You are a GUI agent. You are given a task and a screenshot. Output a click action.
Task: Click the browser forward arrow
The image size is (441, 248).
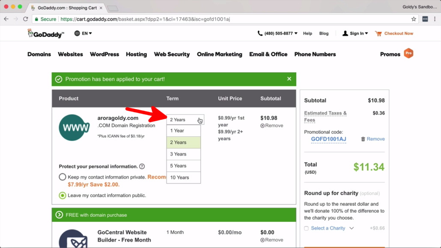16,19
